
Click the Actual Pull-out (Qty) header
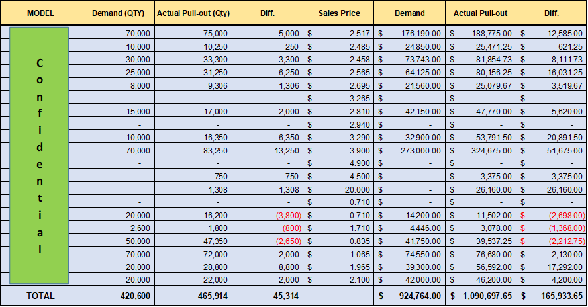click(193, 13)
